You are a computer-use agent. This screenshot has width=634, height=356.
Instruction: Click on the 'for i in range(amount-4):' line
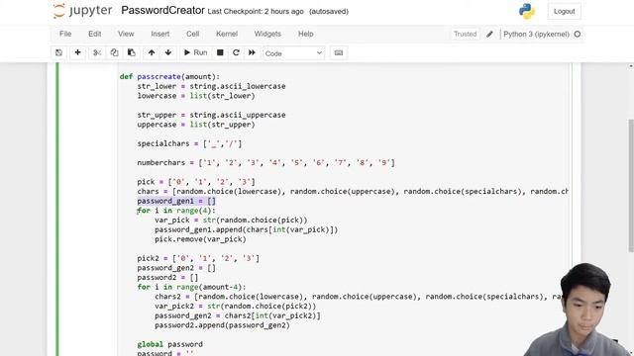(x=191, y=287)
